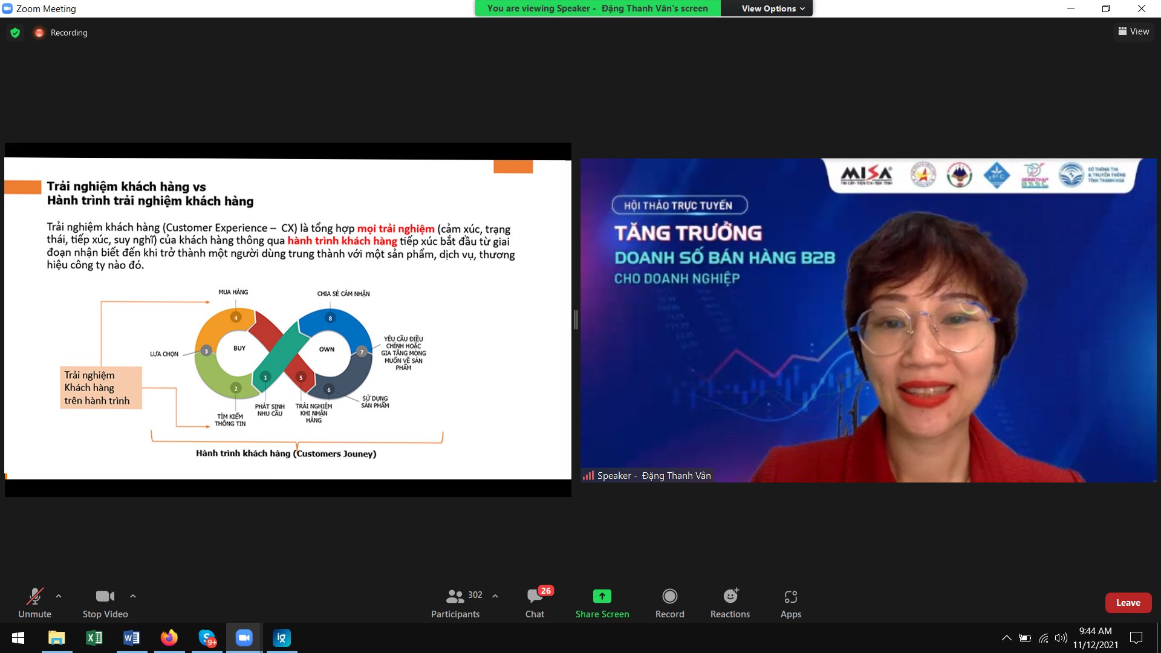The height and width of the screenshot is (653, 1161).
Task: Open the Reactions menu
Action: [x=730, y=603]
